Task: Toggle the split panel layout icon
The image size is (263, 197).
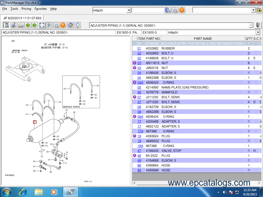Action: coord(49,25)
